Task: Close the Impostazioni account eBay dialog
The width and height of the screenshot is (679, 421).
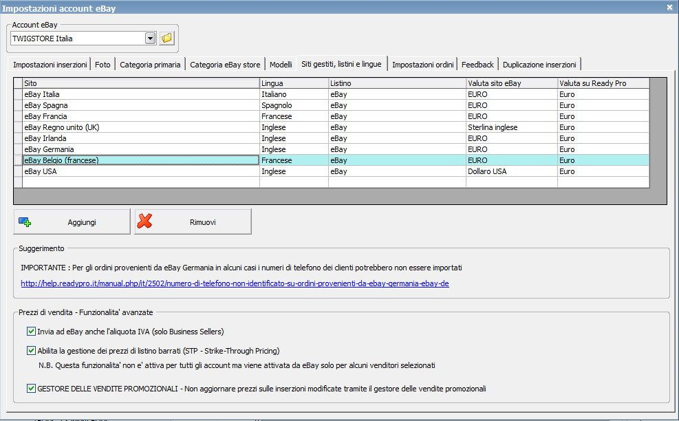Action: 670,7
